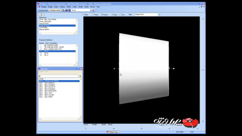Maximize the Members panel
The height and width of the screenshot is (136, 242).
pyautogui.click(x=79, y=69)
